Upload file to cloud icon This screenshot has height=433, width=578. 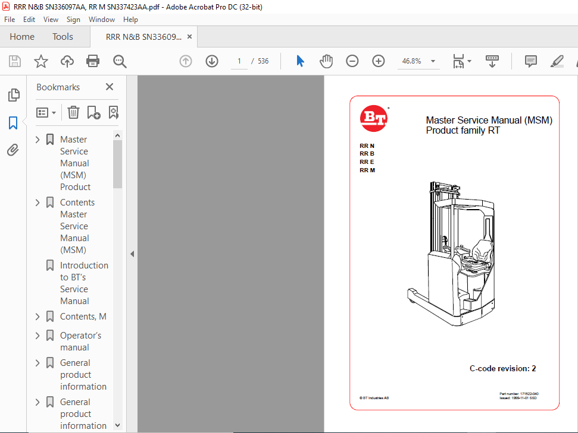[67, 61]
